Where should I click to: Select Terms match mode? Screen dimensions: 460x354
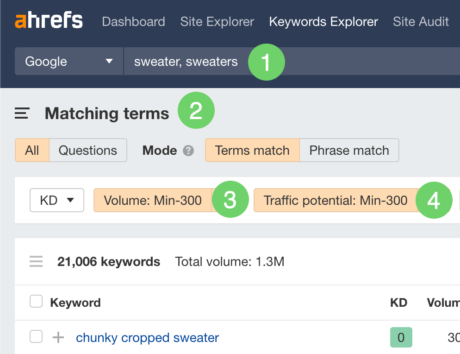point(252,151)
